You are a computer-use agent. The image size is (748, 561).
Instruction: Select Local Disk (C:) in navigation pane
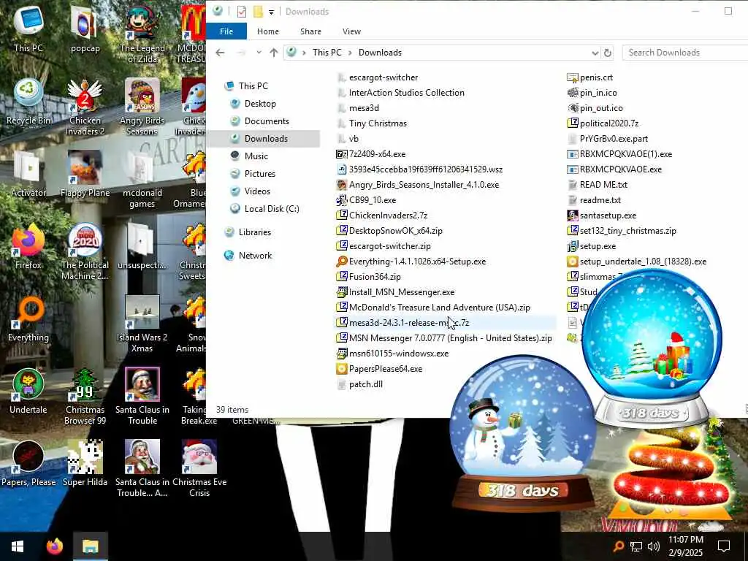[x=272, y=209]
